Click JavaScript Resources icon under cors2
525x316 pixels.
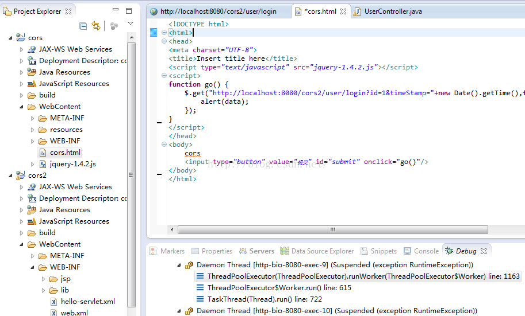[32, 221]
